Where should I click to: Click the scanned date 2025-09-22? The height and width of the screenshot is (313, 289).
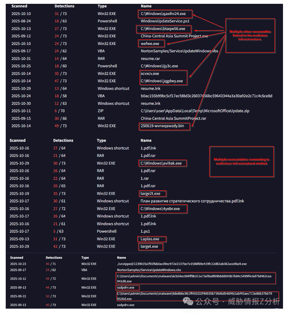[x=18, y=296]
